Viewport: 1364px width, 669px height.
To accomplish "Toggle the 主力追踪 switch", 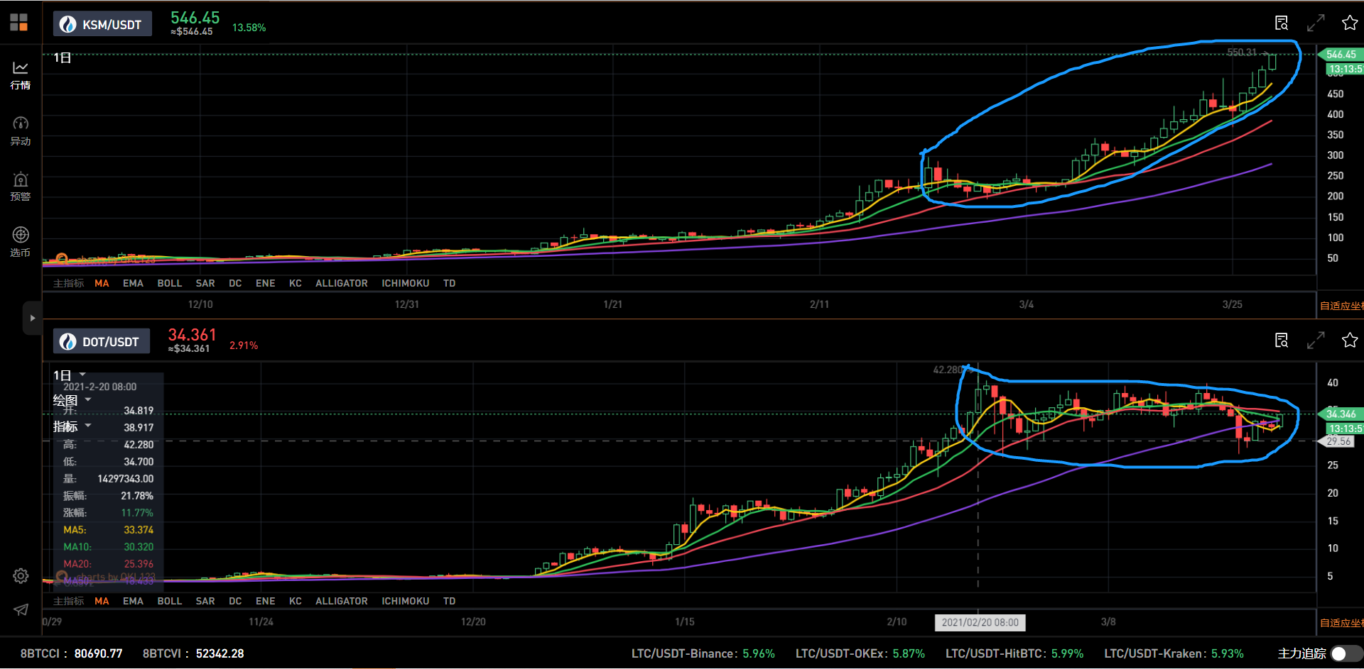I will point(1345,653).
